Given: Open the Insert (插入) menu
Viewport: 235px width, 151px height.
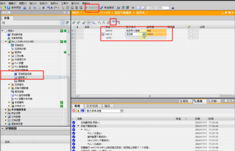Looking at the screenshot, I should 33,3.
